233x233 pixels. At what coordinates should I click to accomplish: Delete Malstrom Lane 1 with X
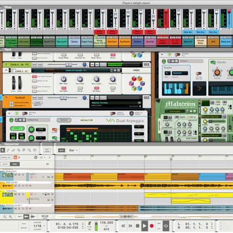coord(52,177)
